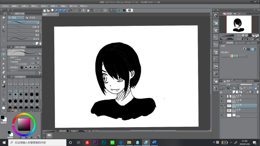The image size is (260, 146).
Task: Click the Open file folder icon
Action: click(x=48, y=10)
